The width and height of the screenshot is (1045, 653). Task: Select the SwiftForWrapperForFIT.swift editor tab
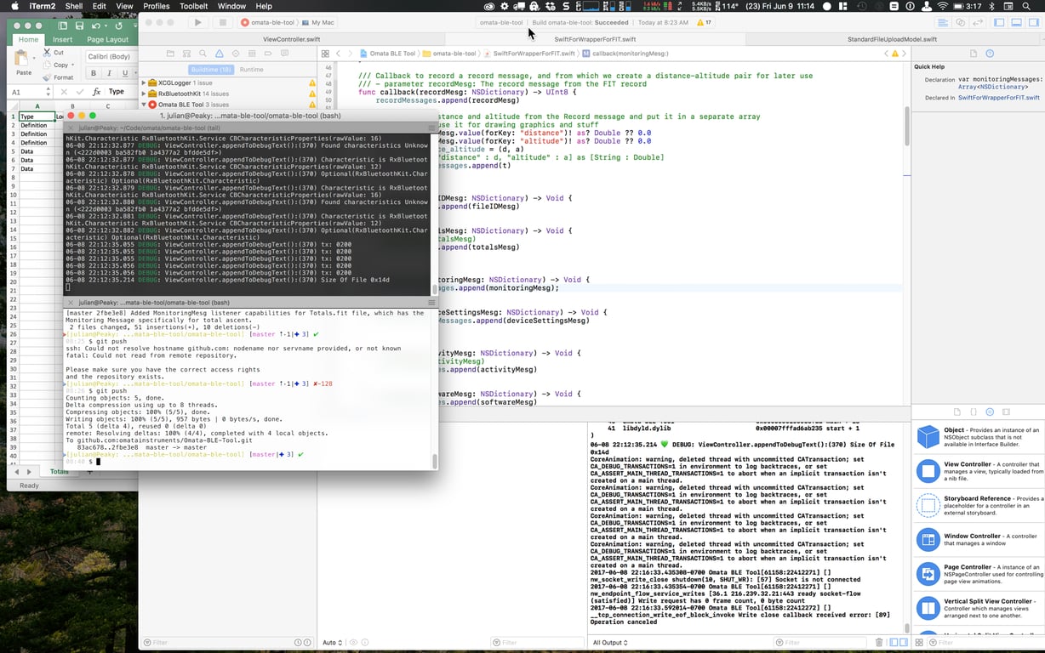(x=595, y=39)
